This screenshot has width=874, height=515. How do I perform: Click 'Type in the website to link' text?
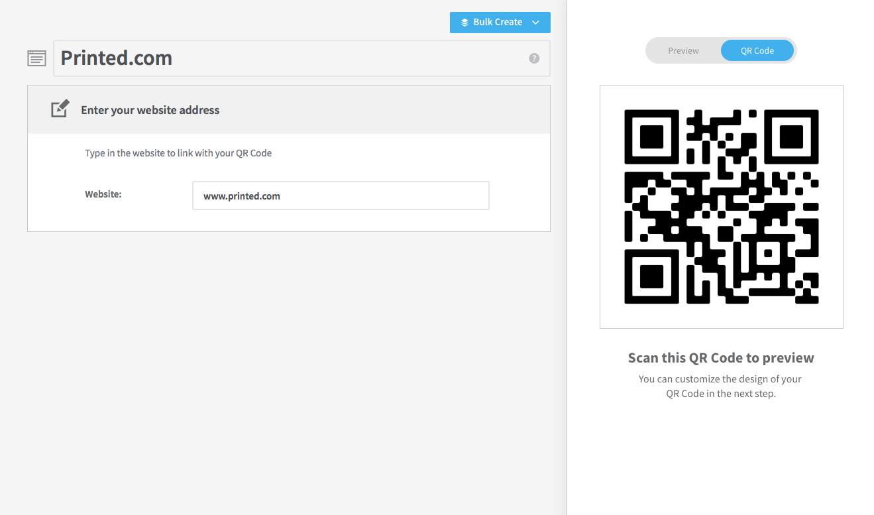(x=178, y=153)
